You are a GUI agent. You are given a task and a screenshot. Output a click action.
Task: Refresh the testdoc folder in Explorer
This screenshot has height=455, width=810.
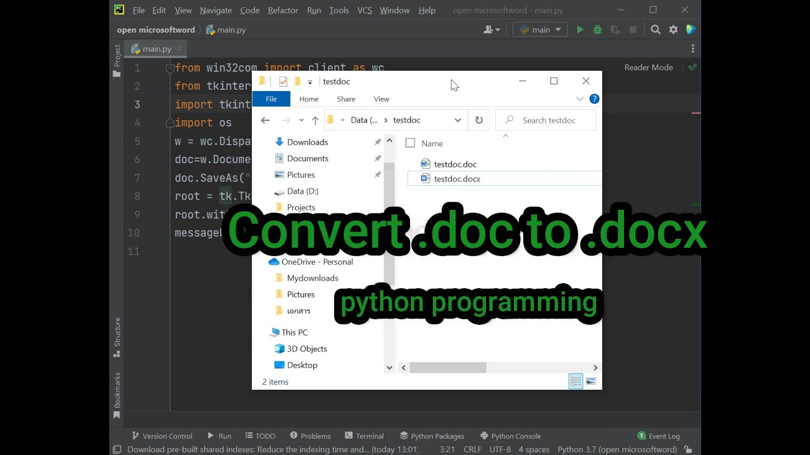click(479, 120)
